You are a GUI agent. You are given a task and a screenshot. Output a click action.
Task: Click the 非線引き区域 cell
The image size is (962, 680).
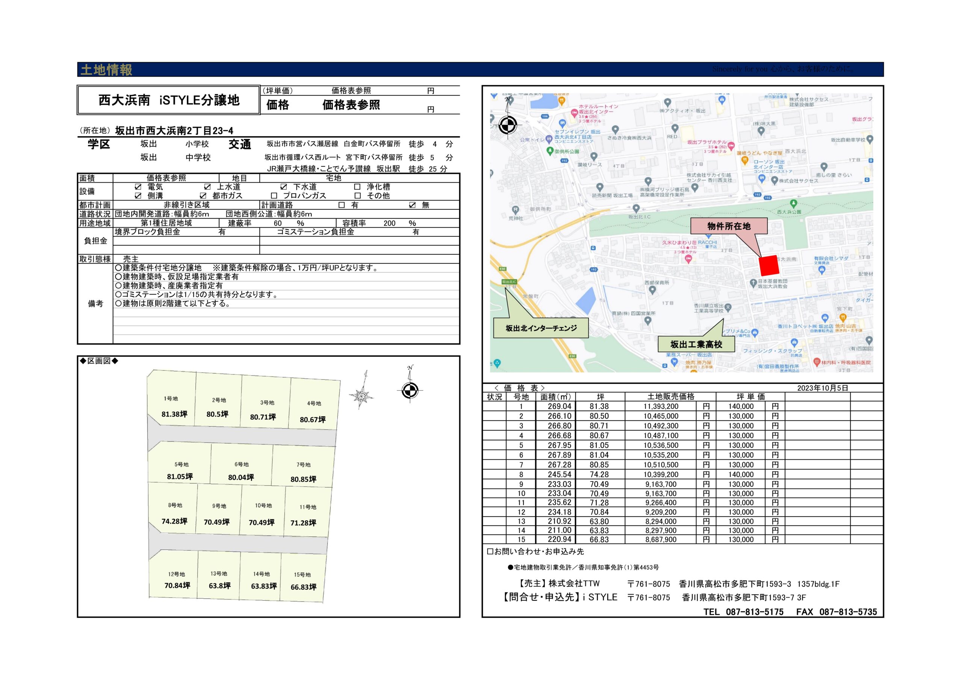click(186, 205)
